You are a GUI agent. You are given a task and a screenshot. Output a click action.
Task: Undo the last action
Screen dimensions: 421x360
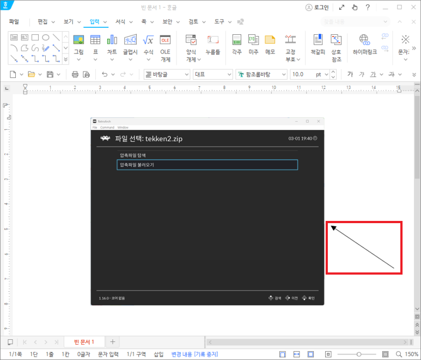[x=105, y=75]
